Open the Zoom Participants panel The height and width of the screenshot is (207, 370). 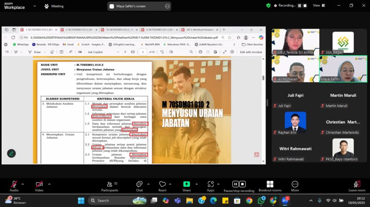[x=109, y=186]
